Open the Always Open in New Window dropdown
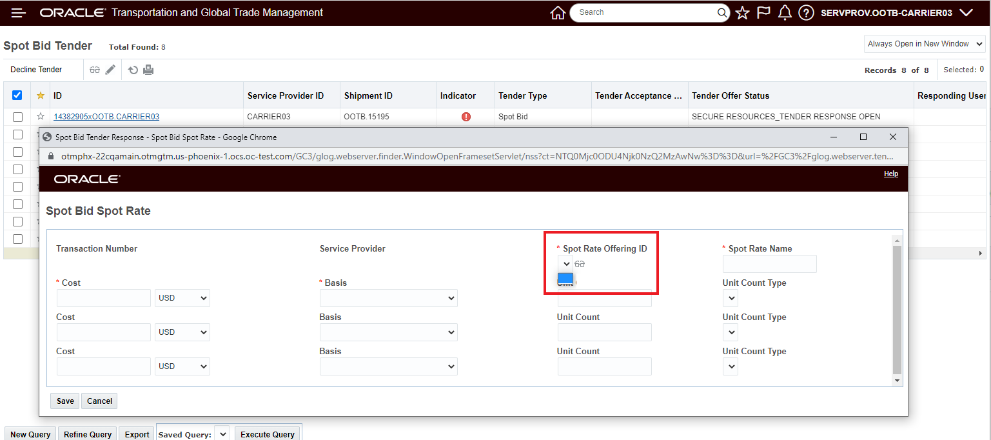991x440 pixels. point(925,44)
